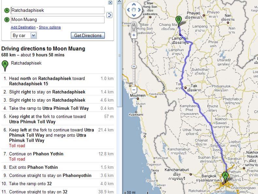Collapse the side panel with the arrow

pyautogui.click(x=120, y=2)
